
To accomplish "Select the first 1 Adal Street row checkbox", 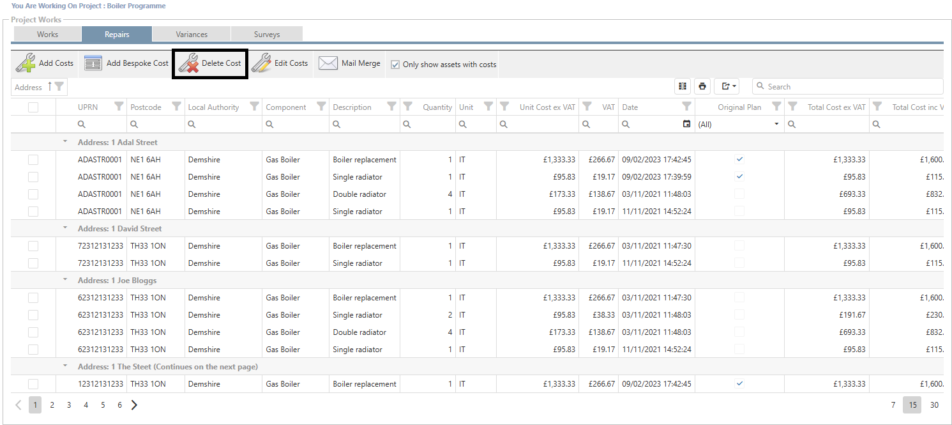I will 33,160.
